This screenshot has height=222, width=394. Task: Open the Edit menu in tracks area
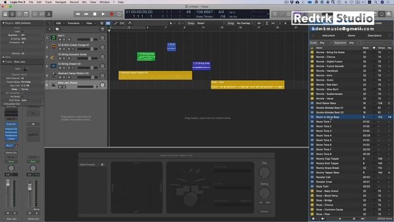pyautogui.click(x=60, y=23)
